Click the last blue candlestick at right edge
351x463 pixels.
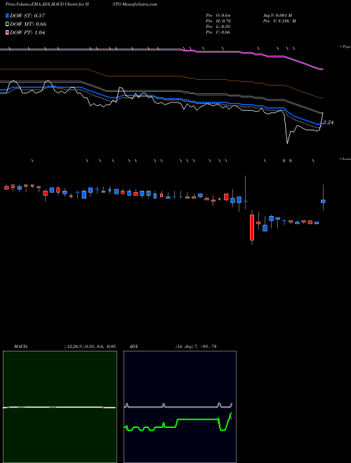(323, 201)
